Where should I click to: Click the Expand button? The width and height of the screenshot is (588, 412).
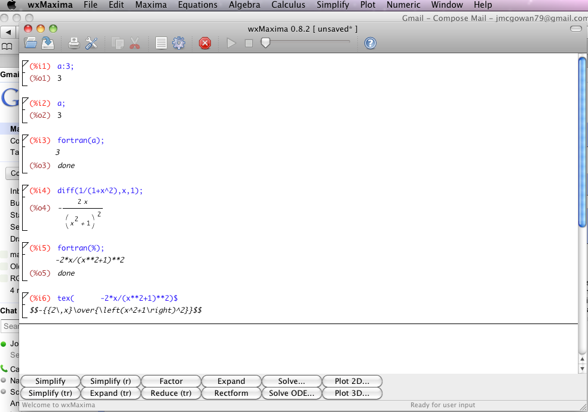[x=231, y=382]
